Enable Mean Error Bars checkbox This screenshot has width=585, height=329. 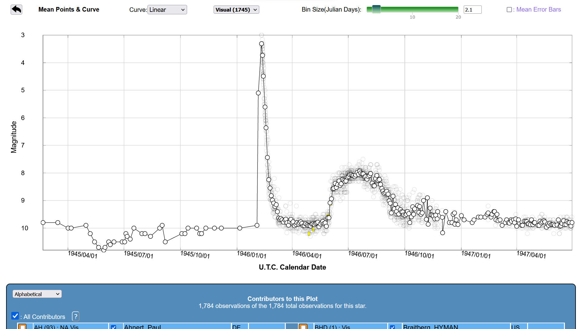click(509, 10)
